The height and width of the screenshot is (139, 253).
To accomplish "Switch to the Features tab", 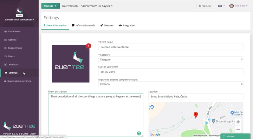I will pyautogui.click(x=107, y=25).
